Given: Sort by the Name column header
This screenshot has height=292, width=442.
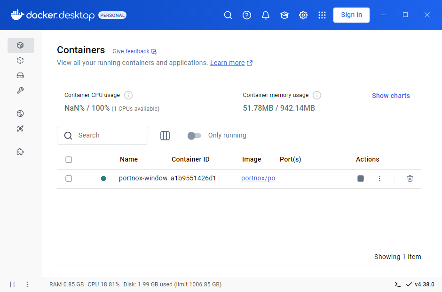Looking at the screenshot, I should 129,159.
